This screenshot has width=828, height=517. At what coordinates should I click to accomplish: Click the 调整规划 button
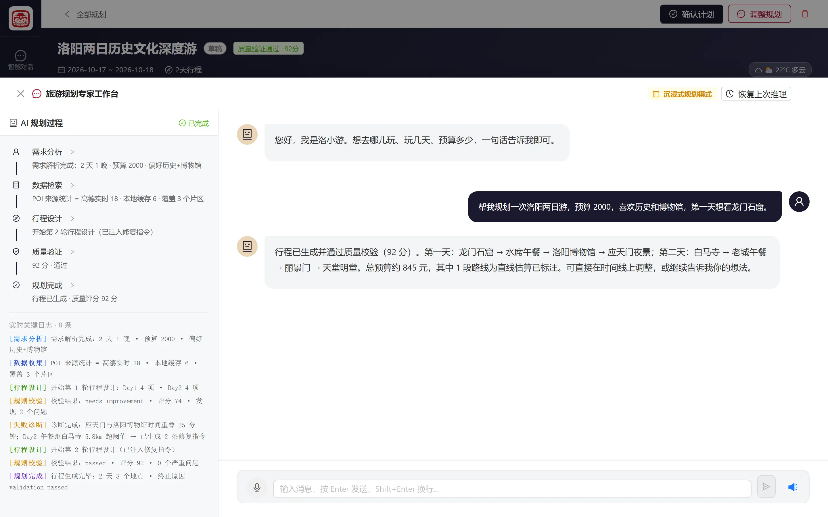coord(759,14)
